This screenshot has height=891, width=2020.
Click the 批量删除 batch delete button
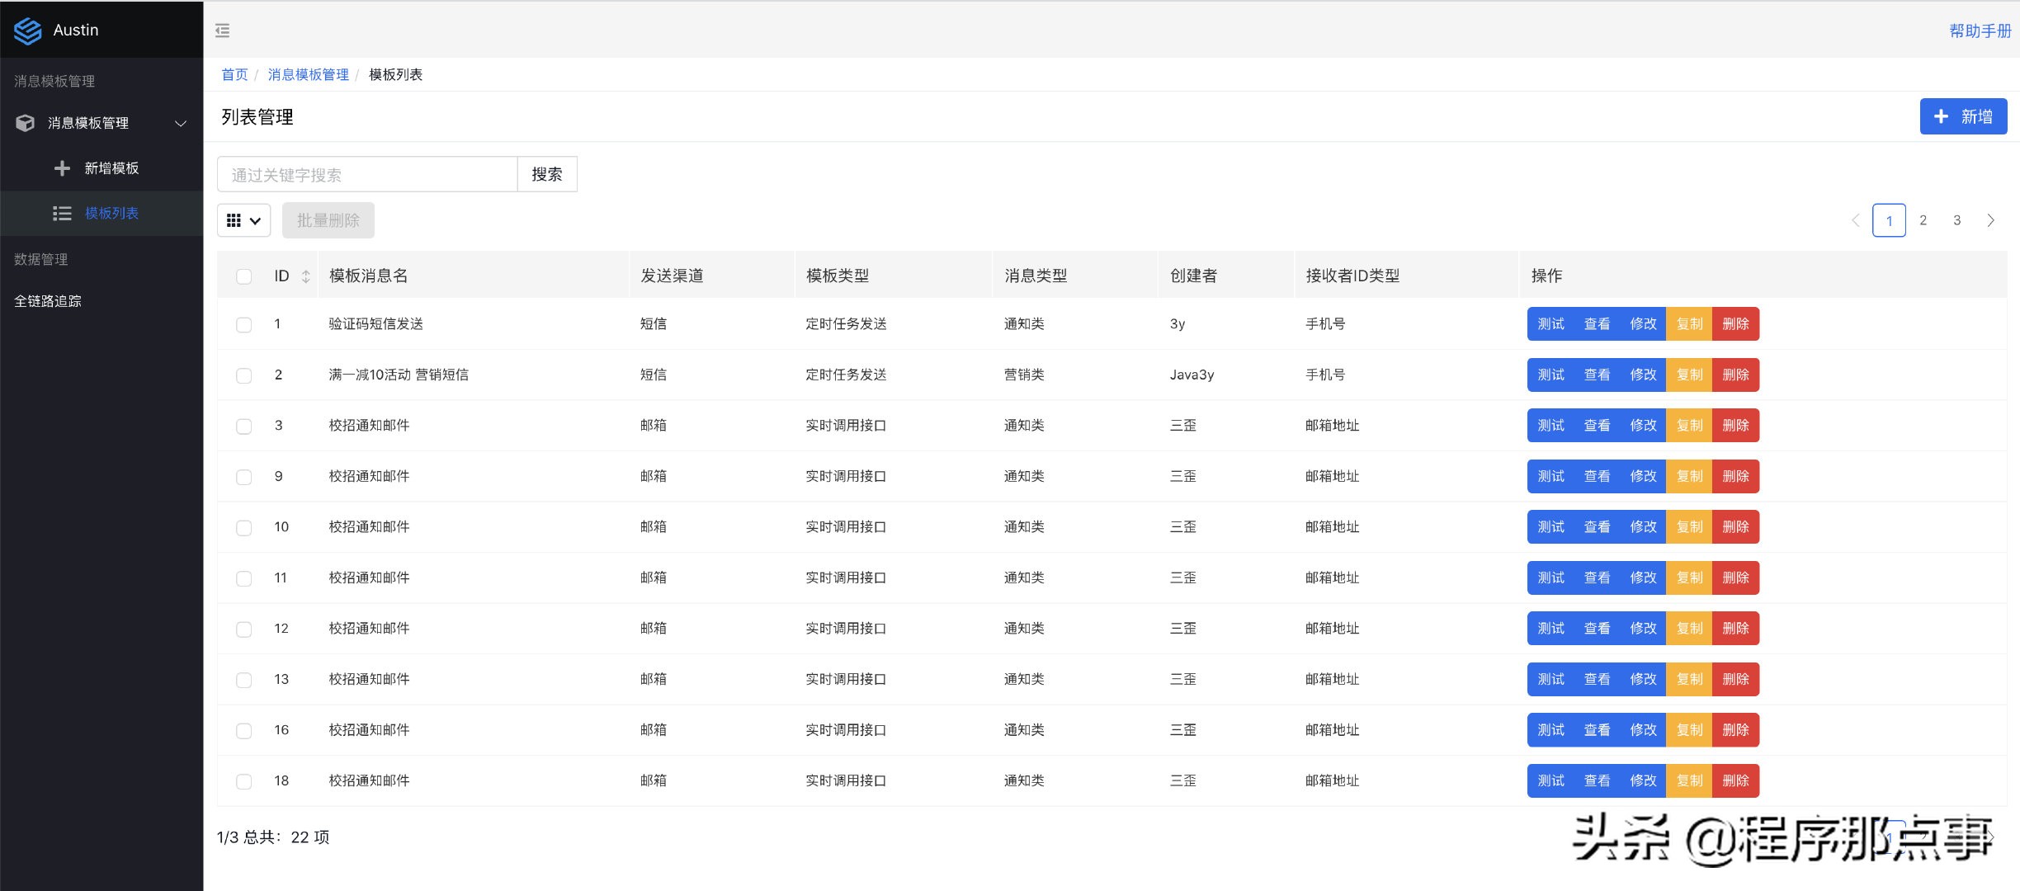[x=328, y=220]
